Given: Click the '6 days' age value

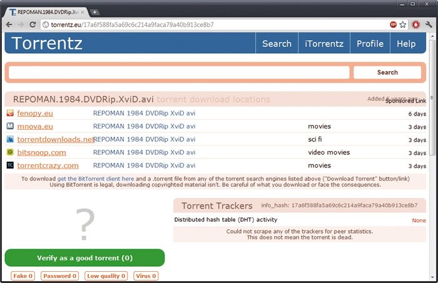Looking at the screenshot, I should (417, 114).
